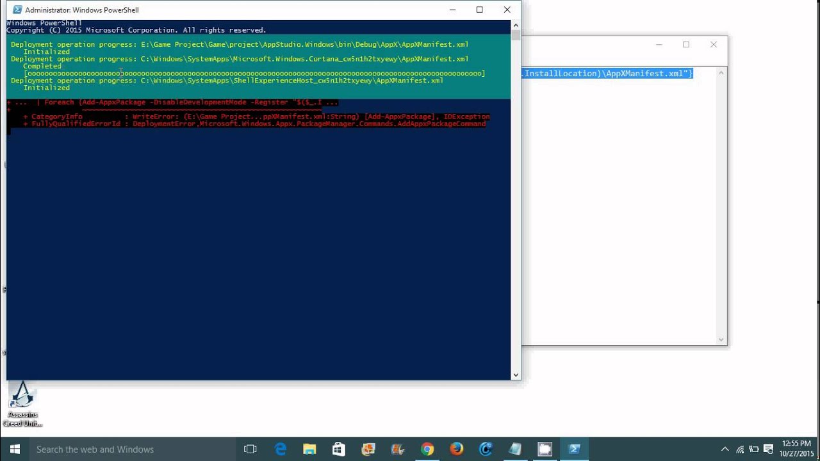Show hidden system tray icons
The height and width of the screenshot is (461, 820).
click(725, 449)
